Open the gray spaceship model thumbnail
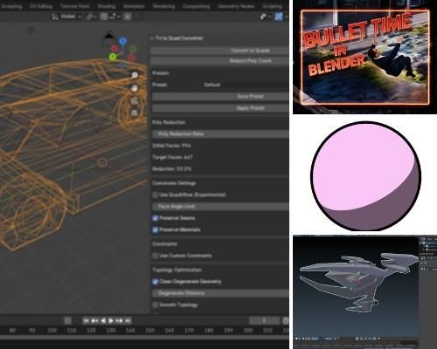The image size is (437, 349). coord(364,292)
